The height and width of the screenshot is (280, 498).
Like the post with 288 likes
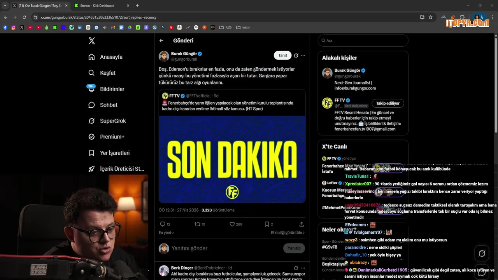232,224
